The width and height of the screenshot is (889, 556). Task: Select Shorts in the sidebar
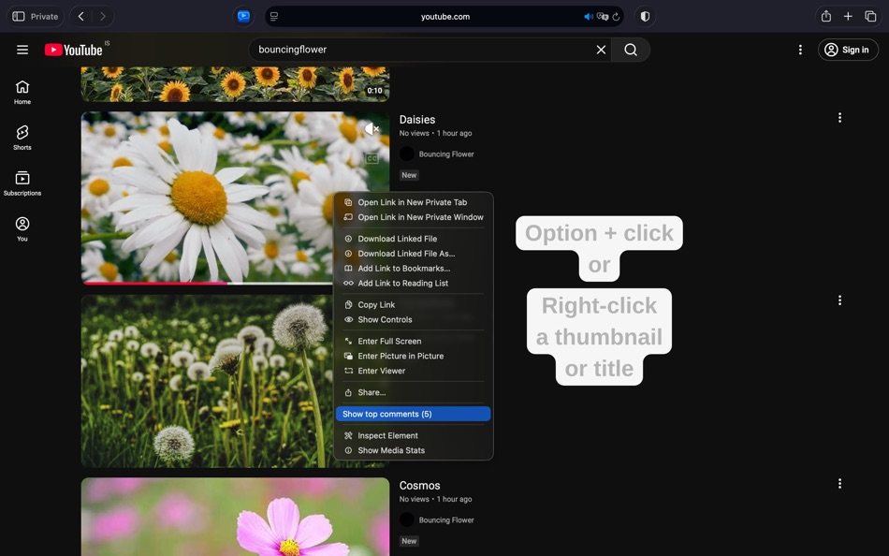(x=22, y=136)
